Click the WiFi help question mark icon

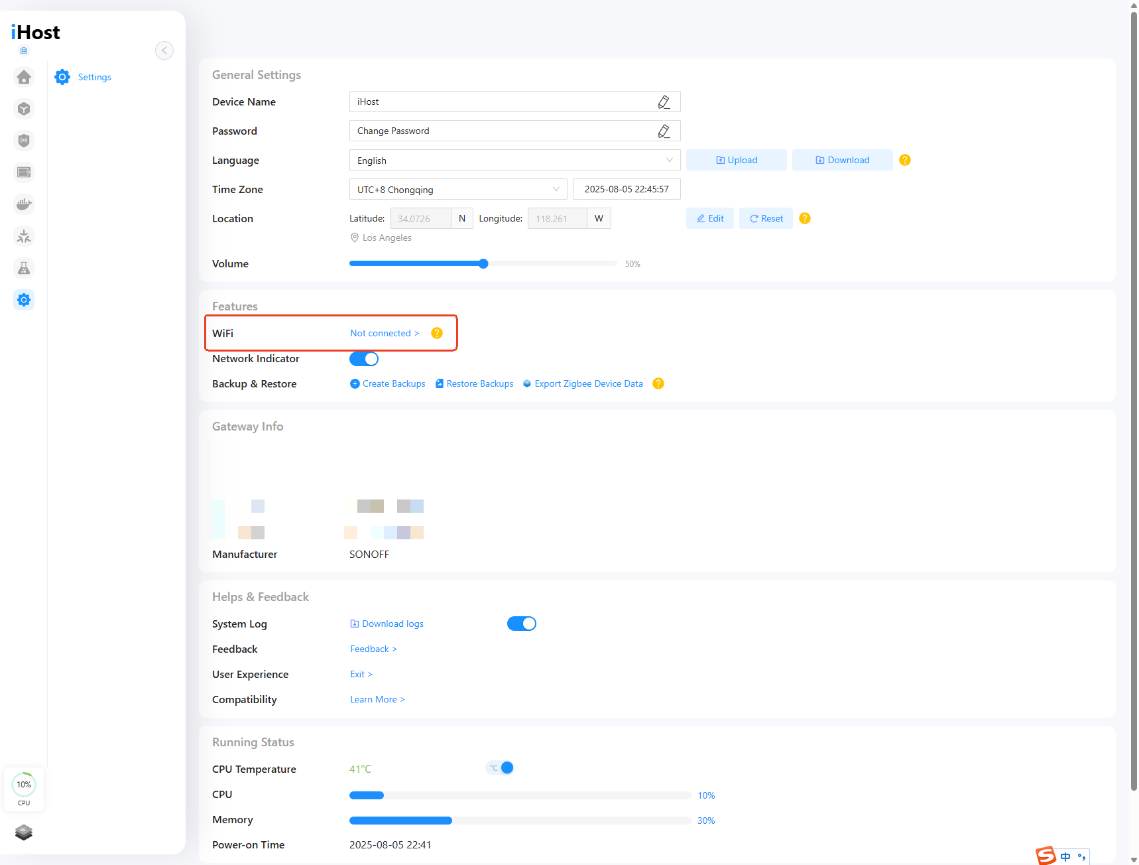click(x=437, y=333)
